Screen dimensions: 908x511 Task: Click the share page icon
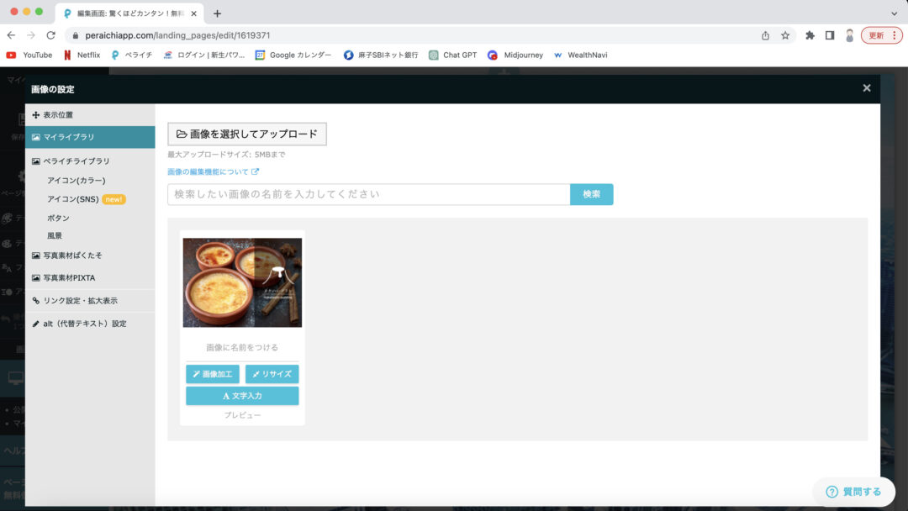(765, 35)
